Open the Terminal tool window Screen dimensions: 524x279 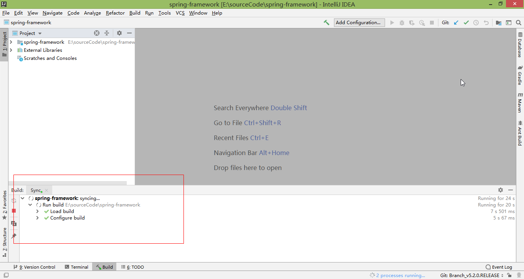click(76, 267)
